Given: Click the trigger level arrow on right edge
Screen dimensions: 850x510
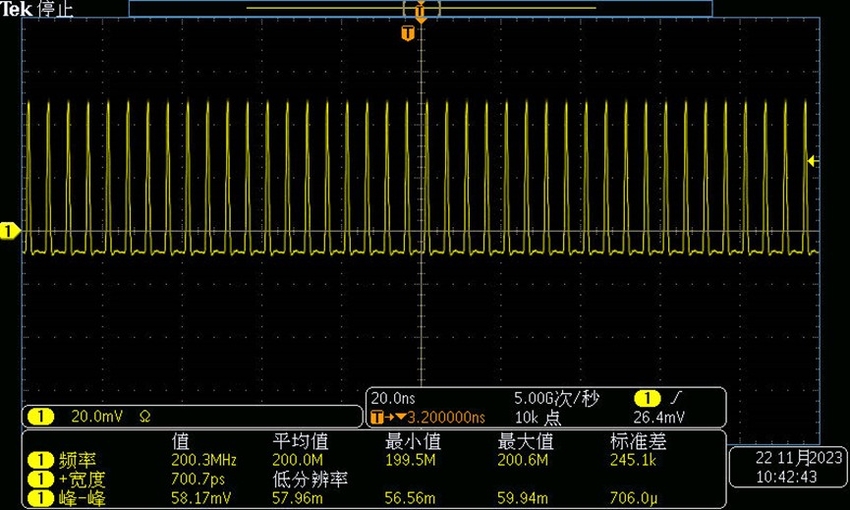Looking at the screenshot, I should pyautogui.click(x=812, y=161).
